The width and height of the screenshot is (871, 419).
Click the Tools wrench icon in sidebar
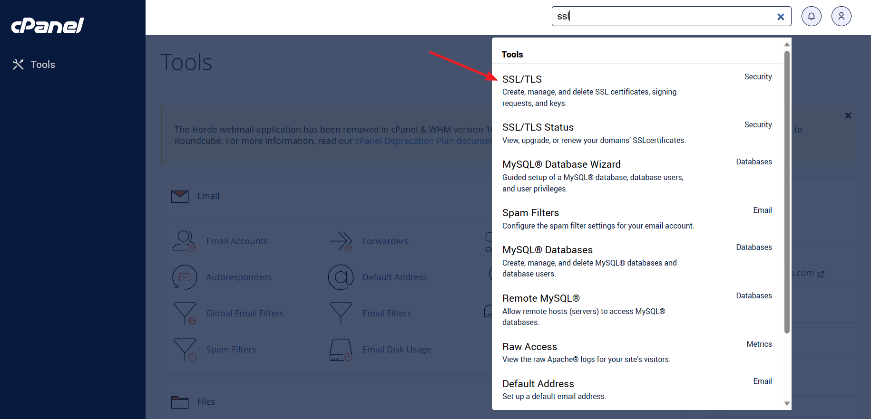pyautogui.click(x=18, y=65)
